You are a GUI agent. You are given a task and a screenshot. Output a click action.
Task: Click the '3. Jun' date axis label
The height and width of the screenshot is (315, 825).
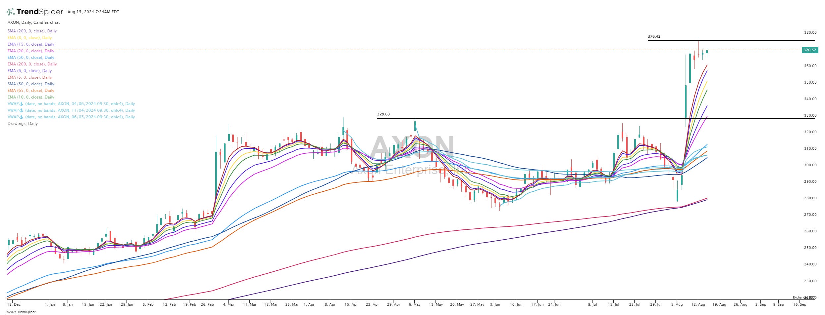click(x=495, y=304)
